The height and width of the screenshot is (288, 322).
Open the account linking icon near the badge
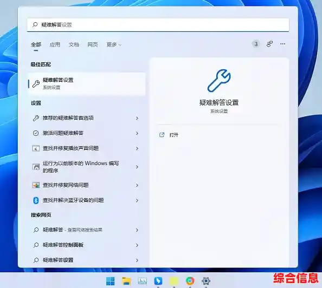pyautogui.click(x=269, y=44)
